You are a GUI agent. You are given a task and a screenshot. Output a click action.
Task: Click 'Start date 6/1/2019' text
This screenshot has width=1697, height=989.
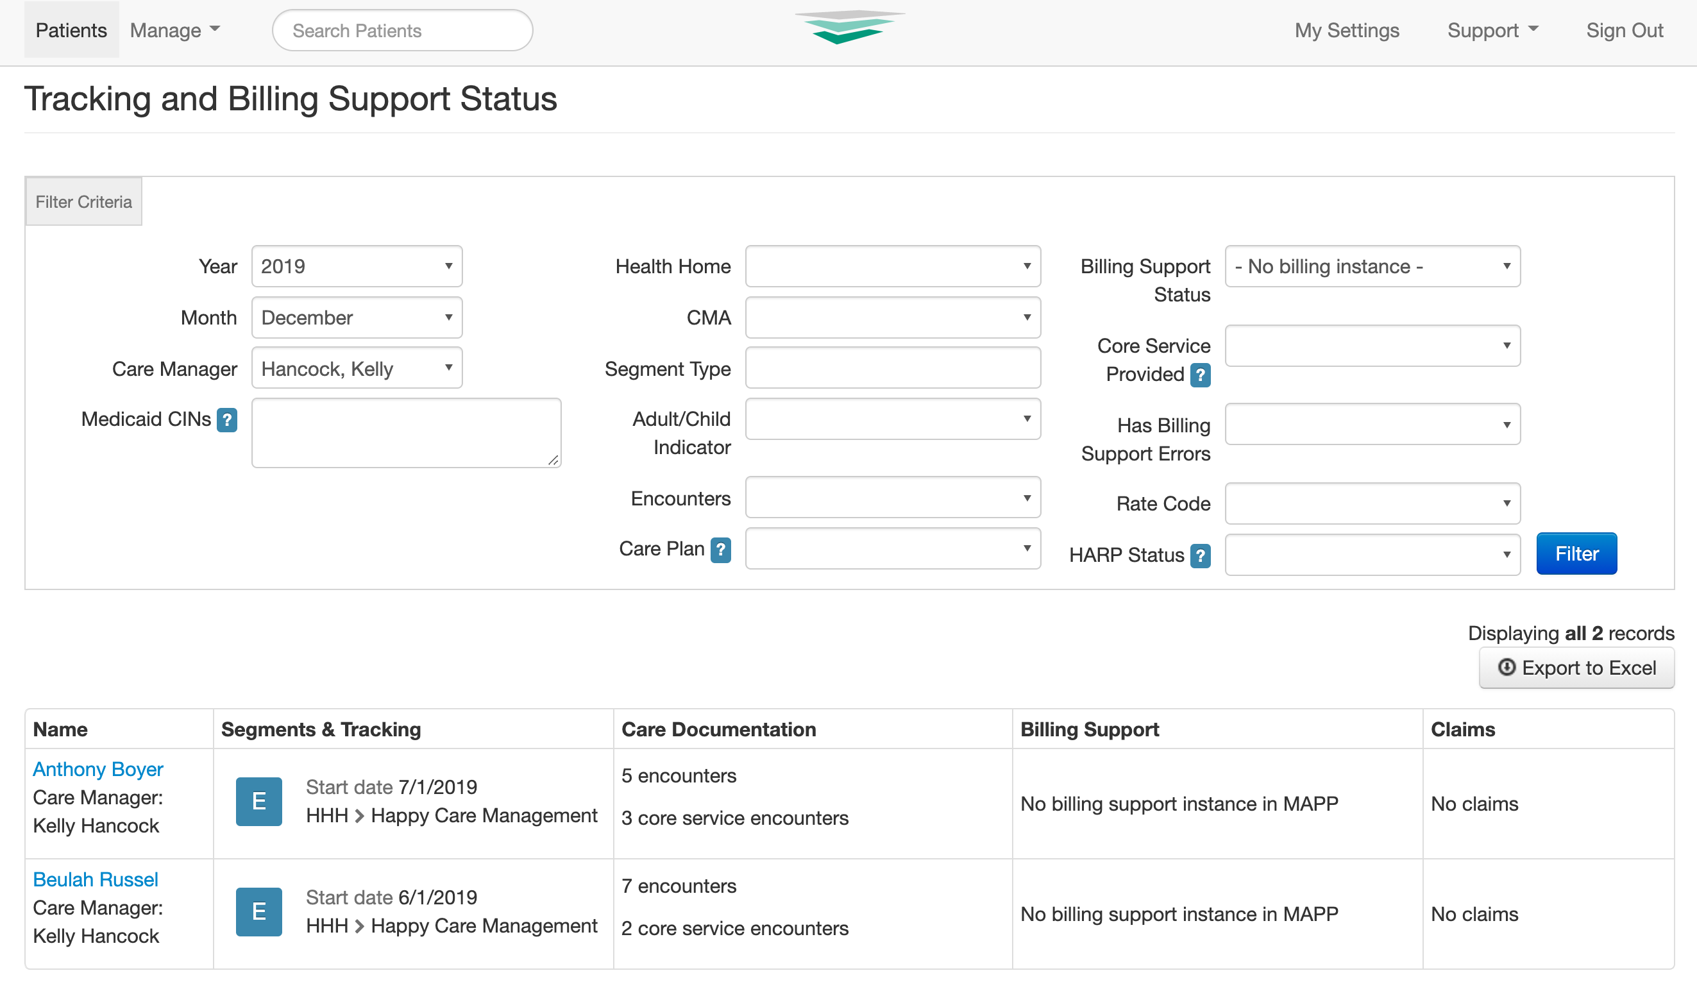[391, 897]
